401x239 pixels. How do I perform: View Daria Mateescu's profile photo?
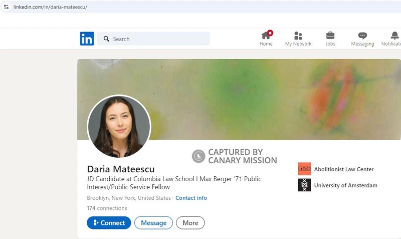119,126
